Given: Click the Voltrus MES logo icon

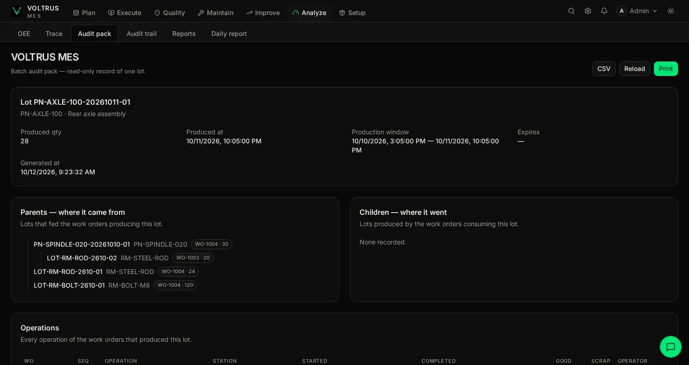Looking at the screenshot, I should coord(17,11).
